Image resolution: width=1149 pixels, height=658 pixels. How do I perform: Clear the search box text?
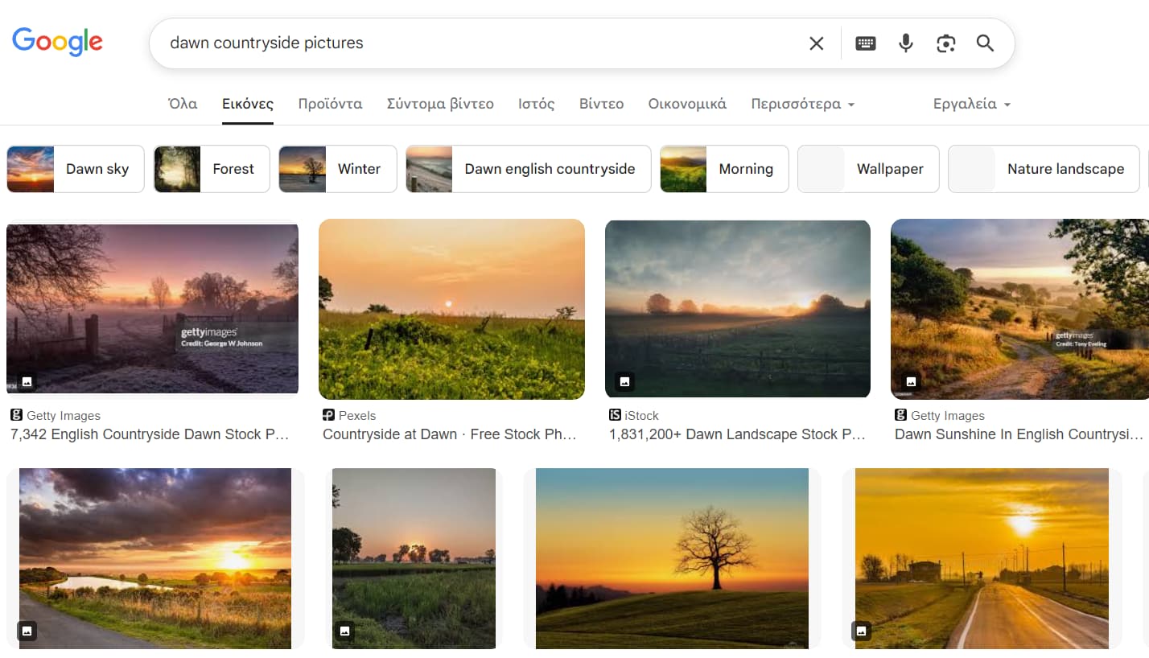coord(816,43)
